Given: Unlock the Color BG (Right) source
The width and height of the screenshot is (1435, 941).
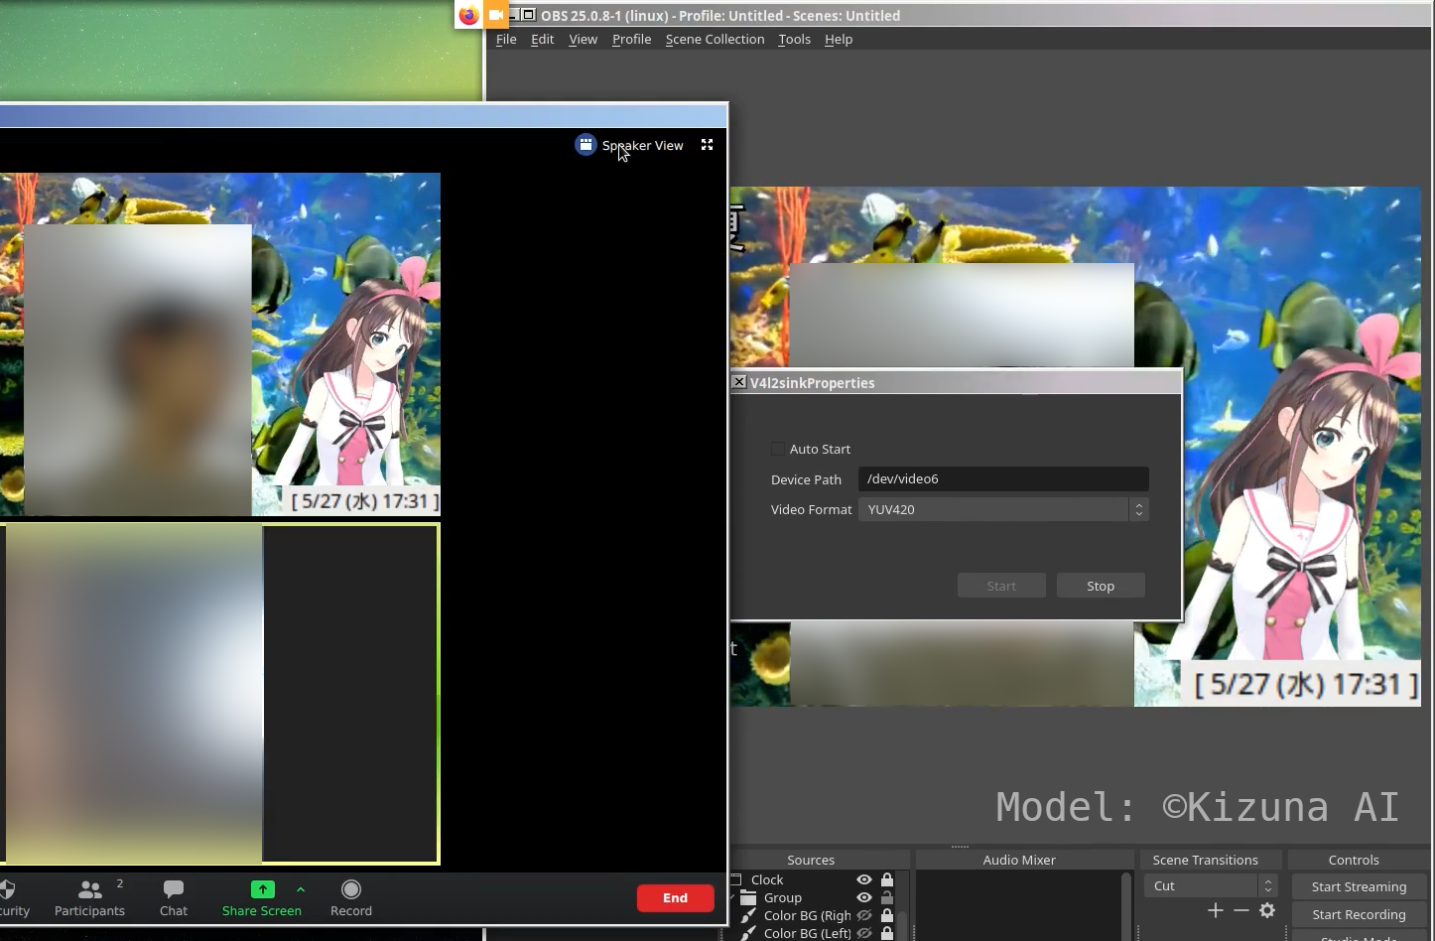Looking at the screenshot, I should click(887, 915).
